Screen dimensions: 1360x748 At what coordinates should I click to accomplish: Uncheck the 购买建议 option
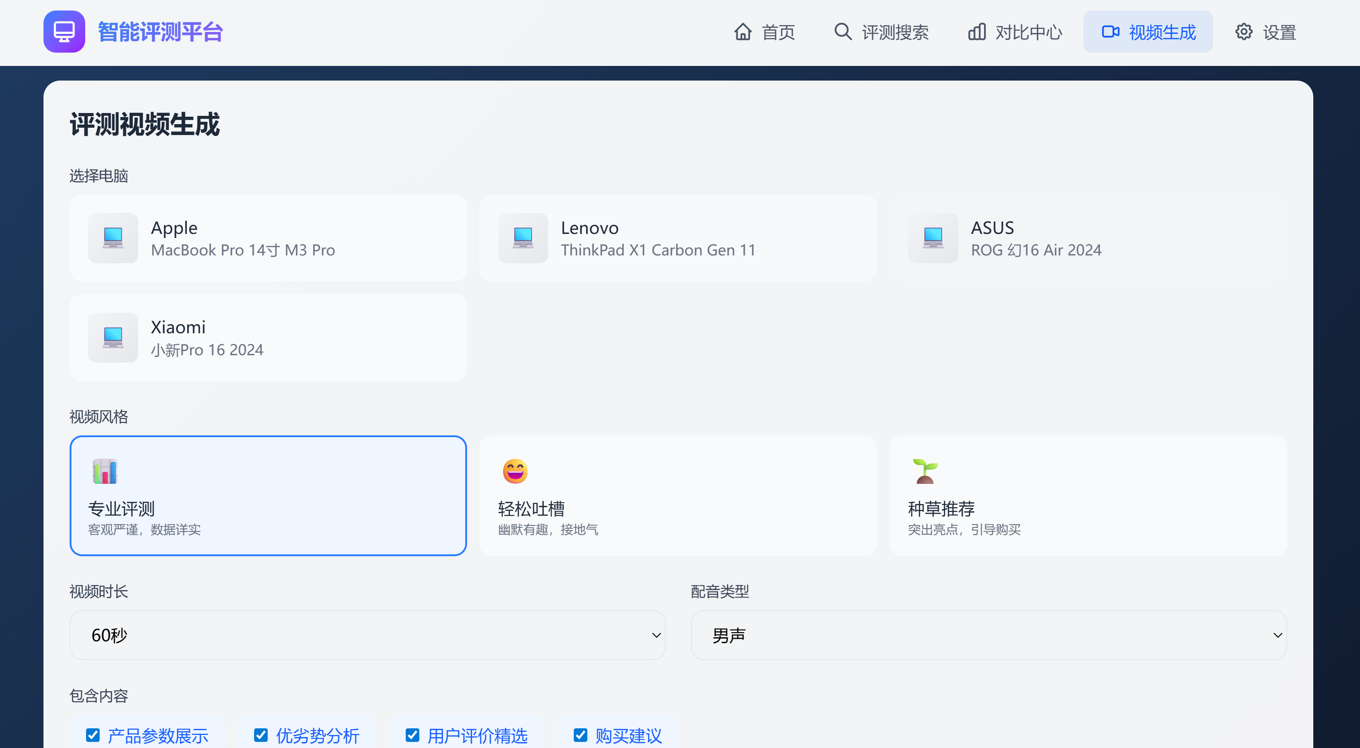coord(580,735)
